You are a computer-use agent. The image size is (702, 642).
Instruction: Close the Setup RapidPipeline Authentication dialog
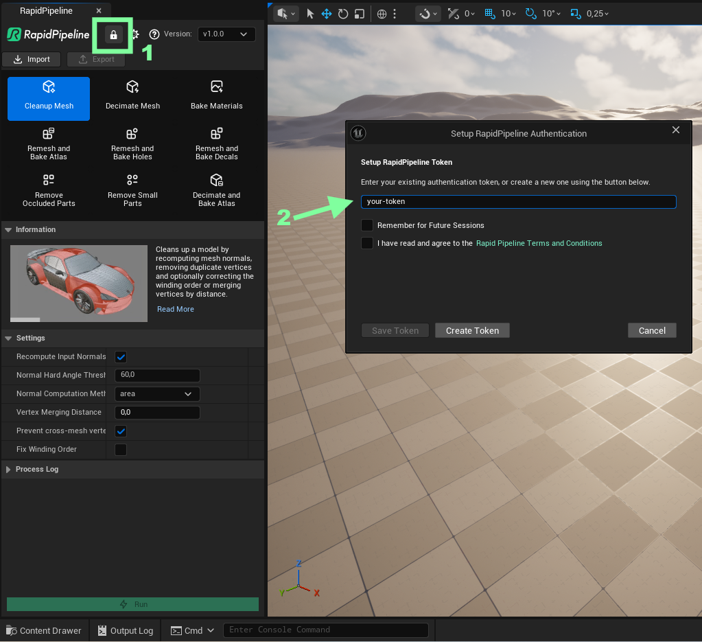(x=676, y=130)
